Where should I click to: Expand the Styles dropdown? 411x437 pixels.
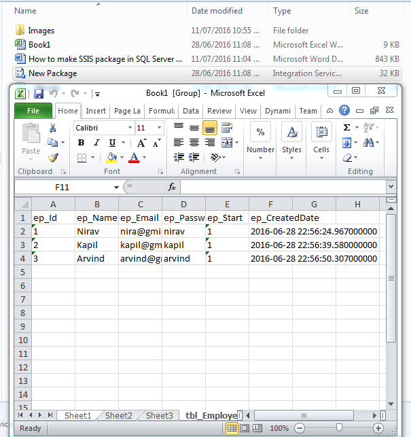(291, 158)
